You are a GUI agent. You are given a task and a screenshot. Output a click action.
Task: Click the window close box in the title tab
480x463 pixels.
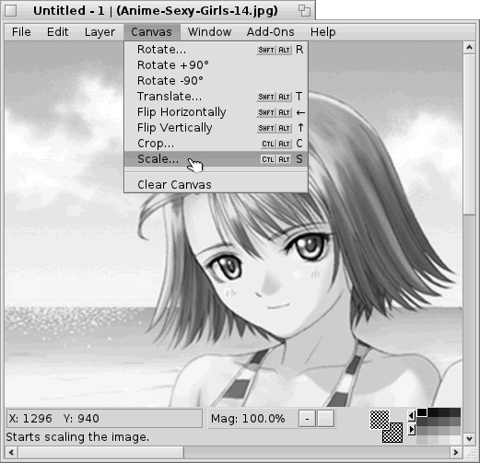tap(11, 11)
